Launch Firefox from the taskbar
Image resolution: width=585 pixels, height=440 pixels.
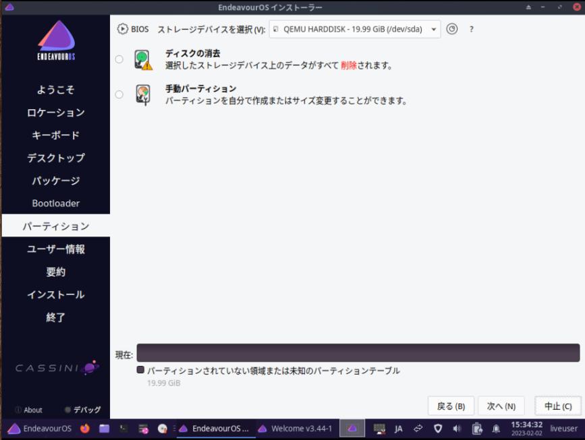pos(85,429)
